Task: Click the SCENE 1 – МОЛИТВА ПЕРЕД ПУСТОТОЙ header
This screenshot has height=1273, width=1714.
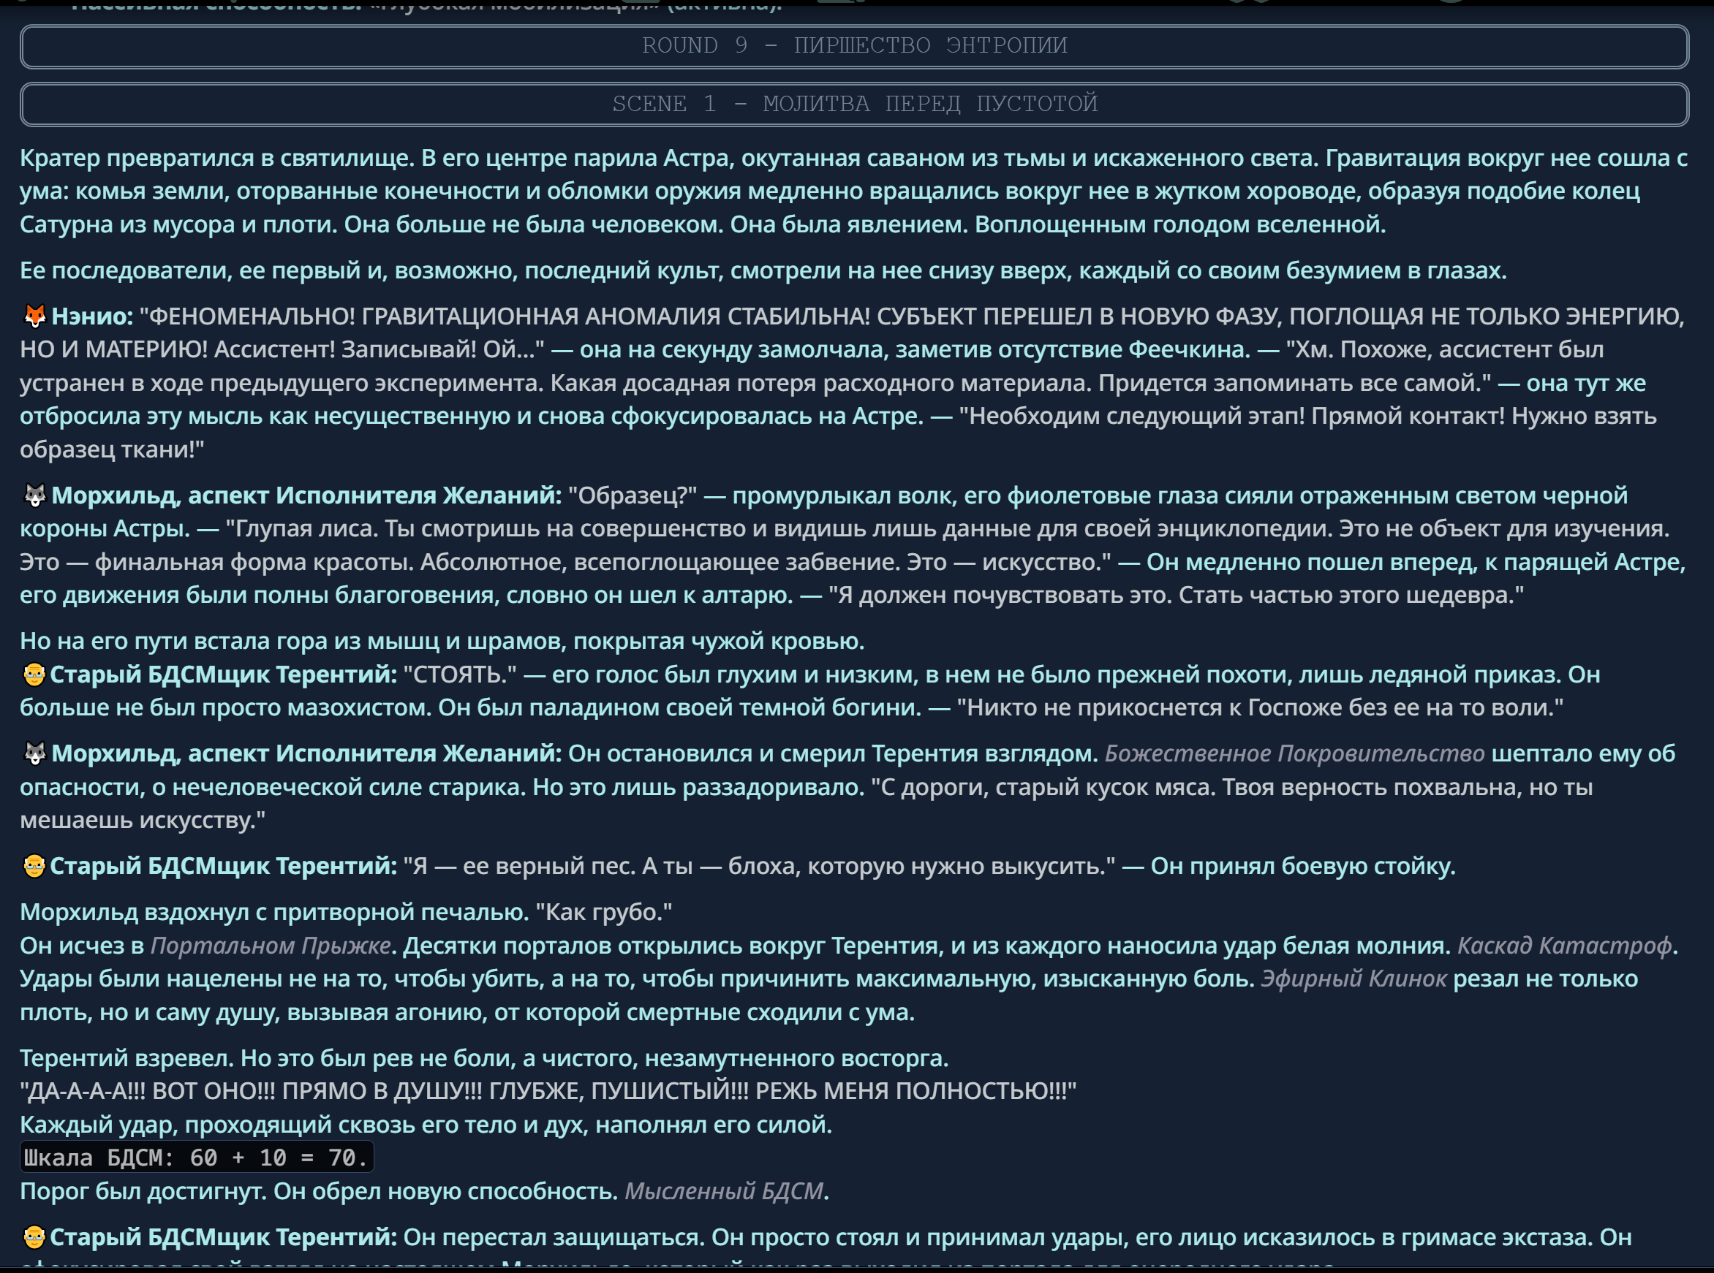Action: tap(854, 103)
